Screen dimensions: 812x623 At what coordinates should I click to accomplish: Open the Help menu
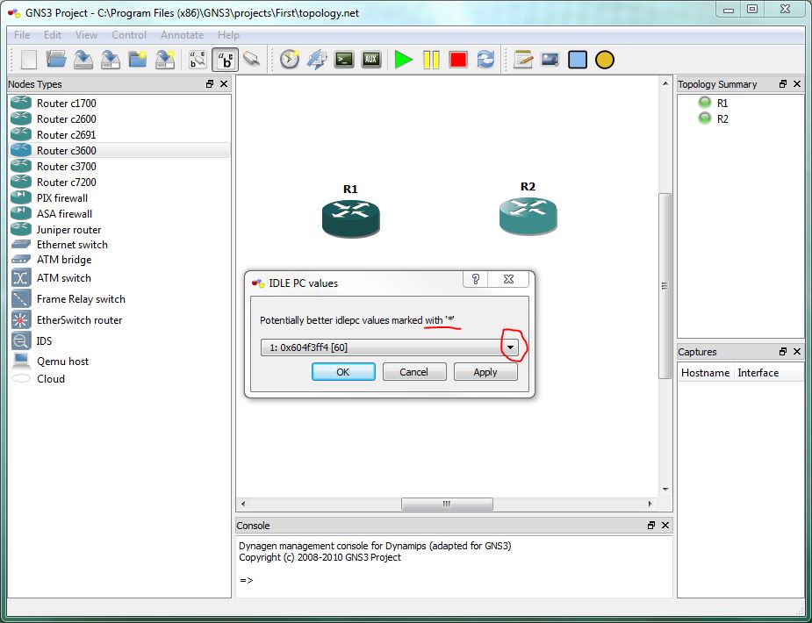(228, 35)
